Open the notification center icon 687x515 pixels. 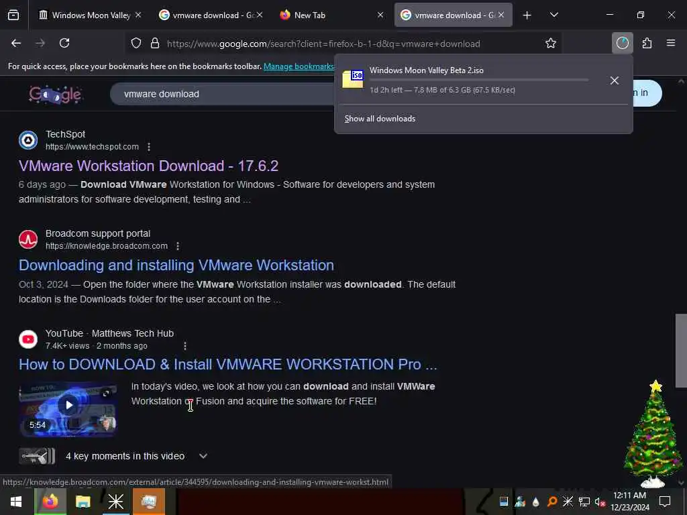tap(665, 502)
